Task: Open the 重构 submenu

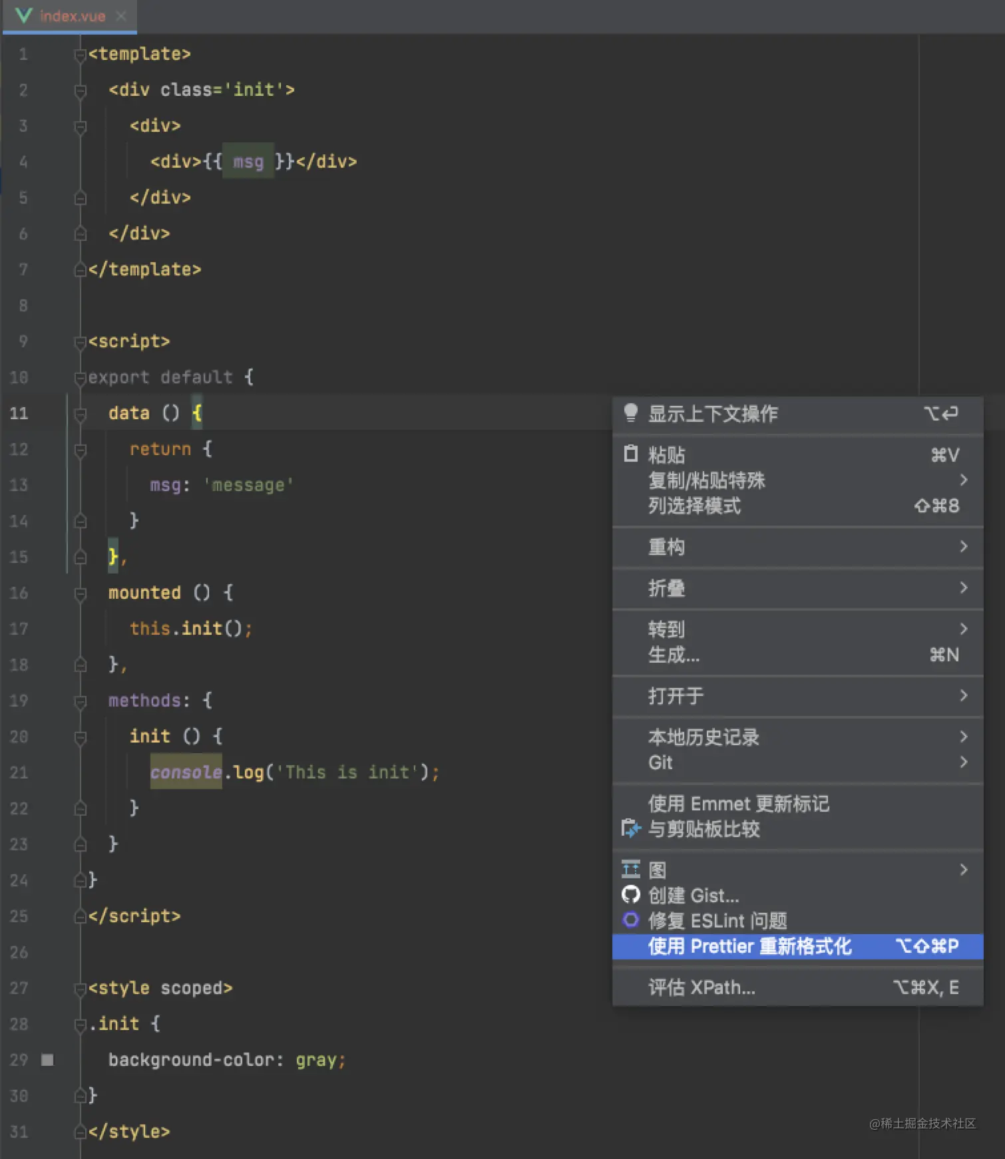Action: [797, 547]
